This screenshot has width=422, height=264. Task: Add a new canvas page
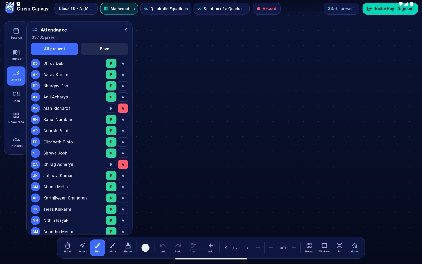coord(258,248)
